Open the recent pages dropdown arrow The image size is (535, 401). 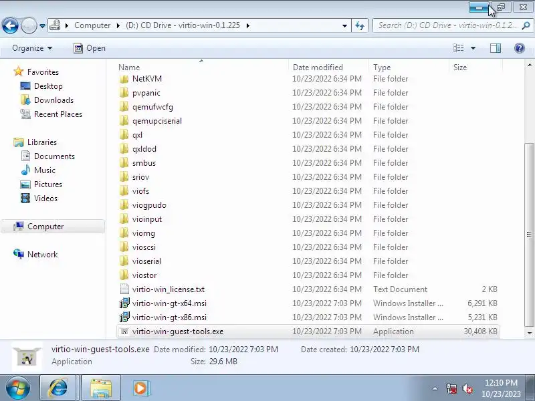42,26
